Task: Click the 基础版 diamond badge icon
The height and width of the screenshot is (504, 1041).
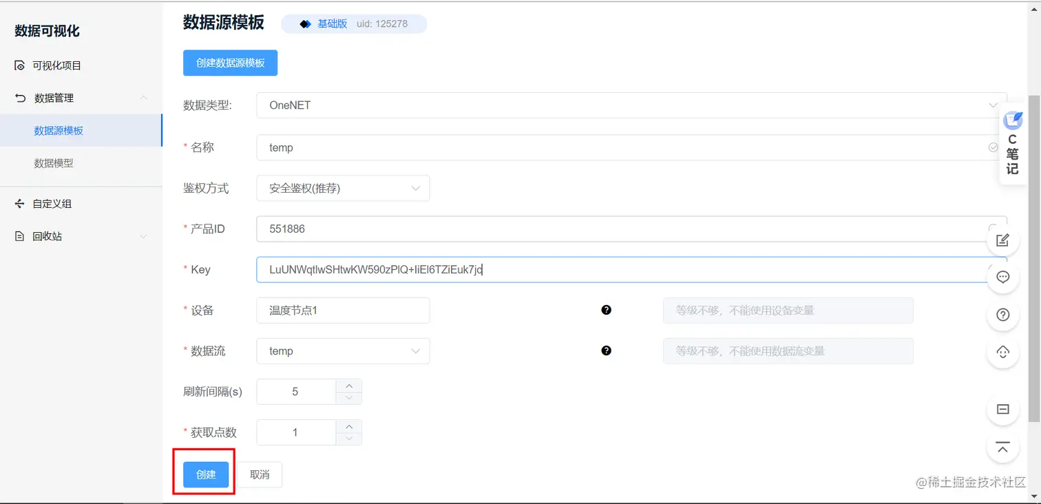Action: coord(306,24)
